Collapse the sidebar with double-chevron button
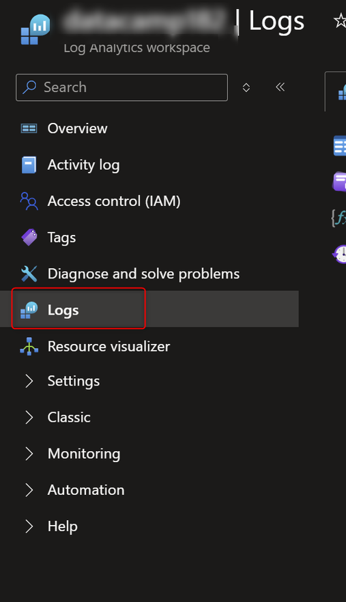Viewport: 346px width, 602px height. pyautogui.click(x=280, y=87)
